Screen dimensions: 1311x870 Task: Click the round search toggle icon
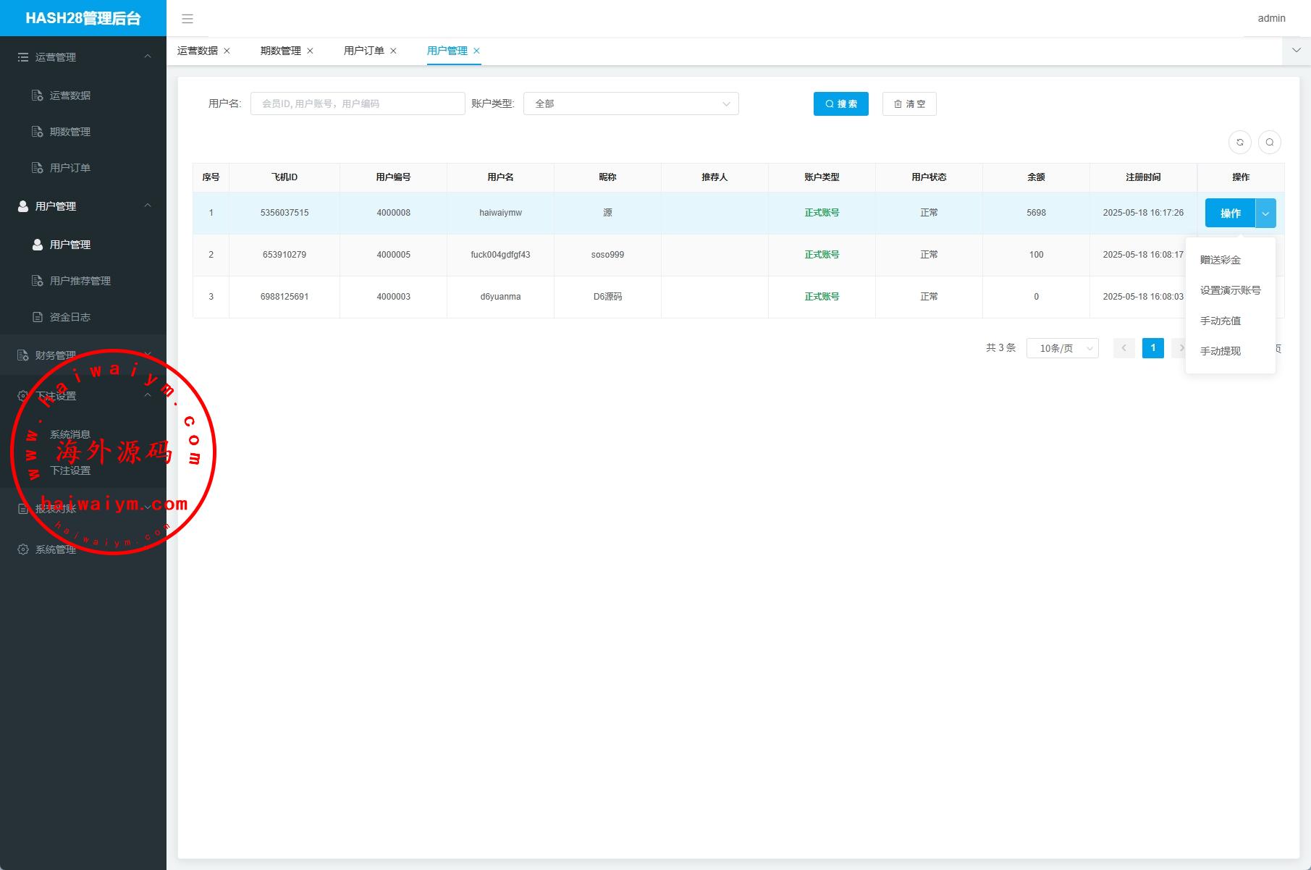click(1269, 143)
